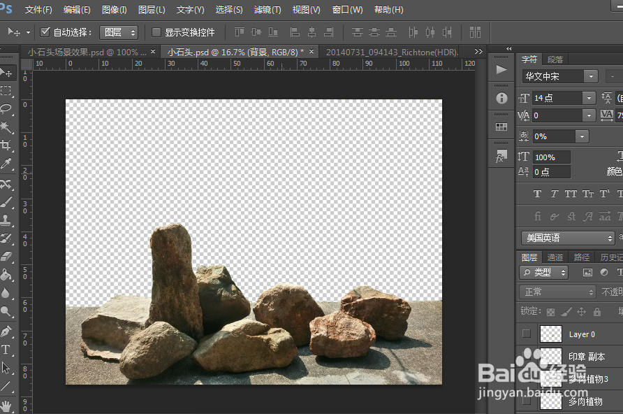Image resolution: width=623 pixels, height=414 pixels.
Task: Select the Dodge tool
Action: click(x=6, y=311)
